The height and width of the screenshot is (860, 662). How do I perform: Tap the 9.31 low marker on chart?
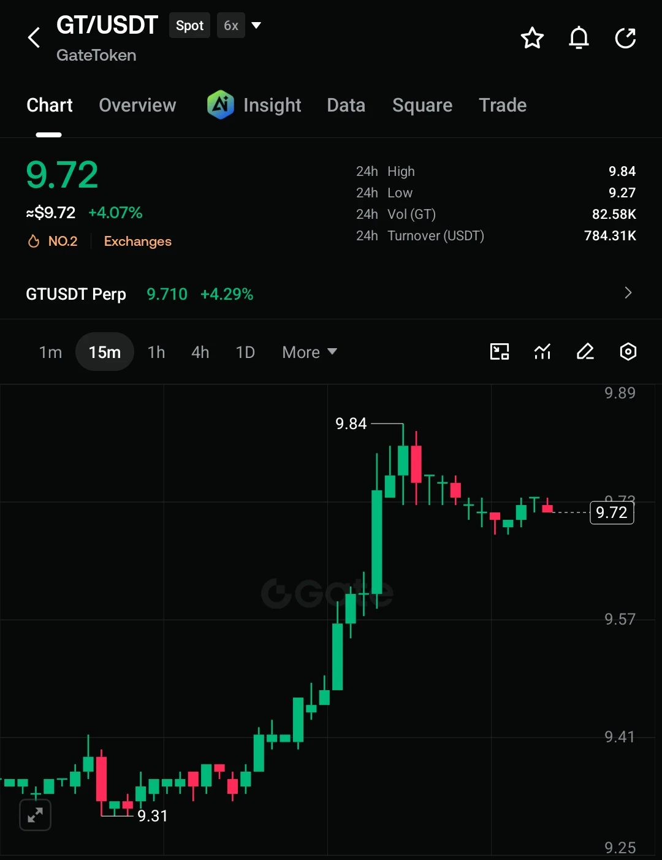coord(153,816)
